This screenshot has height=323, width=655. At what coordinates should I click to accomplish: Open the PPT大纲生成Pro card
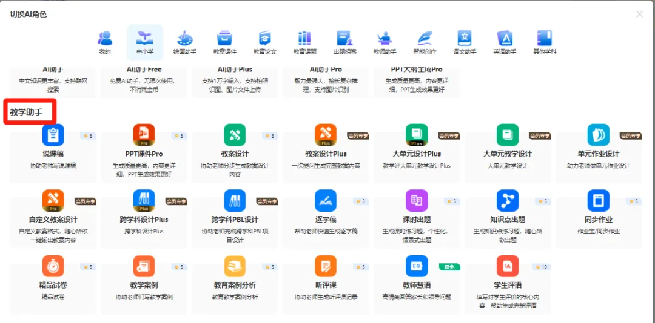[x=417, y=81]
